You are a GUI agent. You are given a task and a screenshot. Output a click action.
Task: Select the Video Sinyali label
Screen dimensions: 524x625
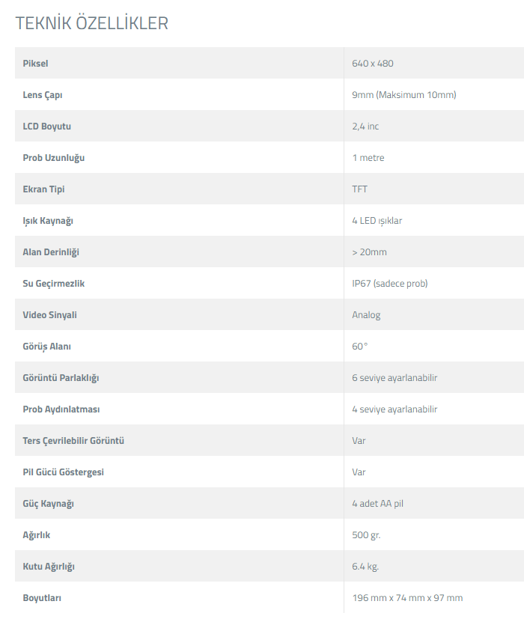coord(49,315)
